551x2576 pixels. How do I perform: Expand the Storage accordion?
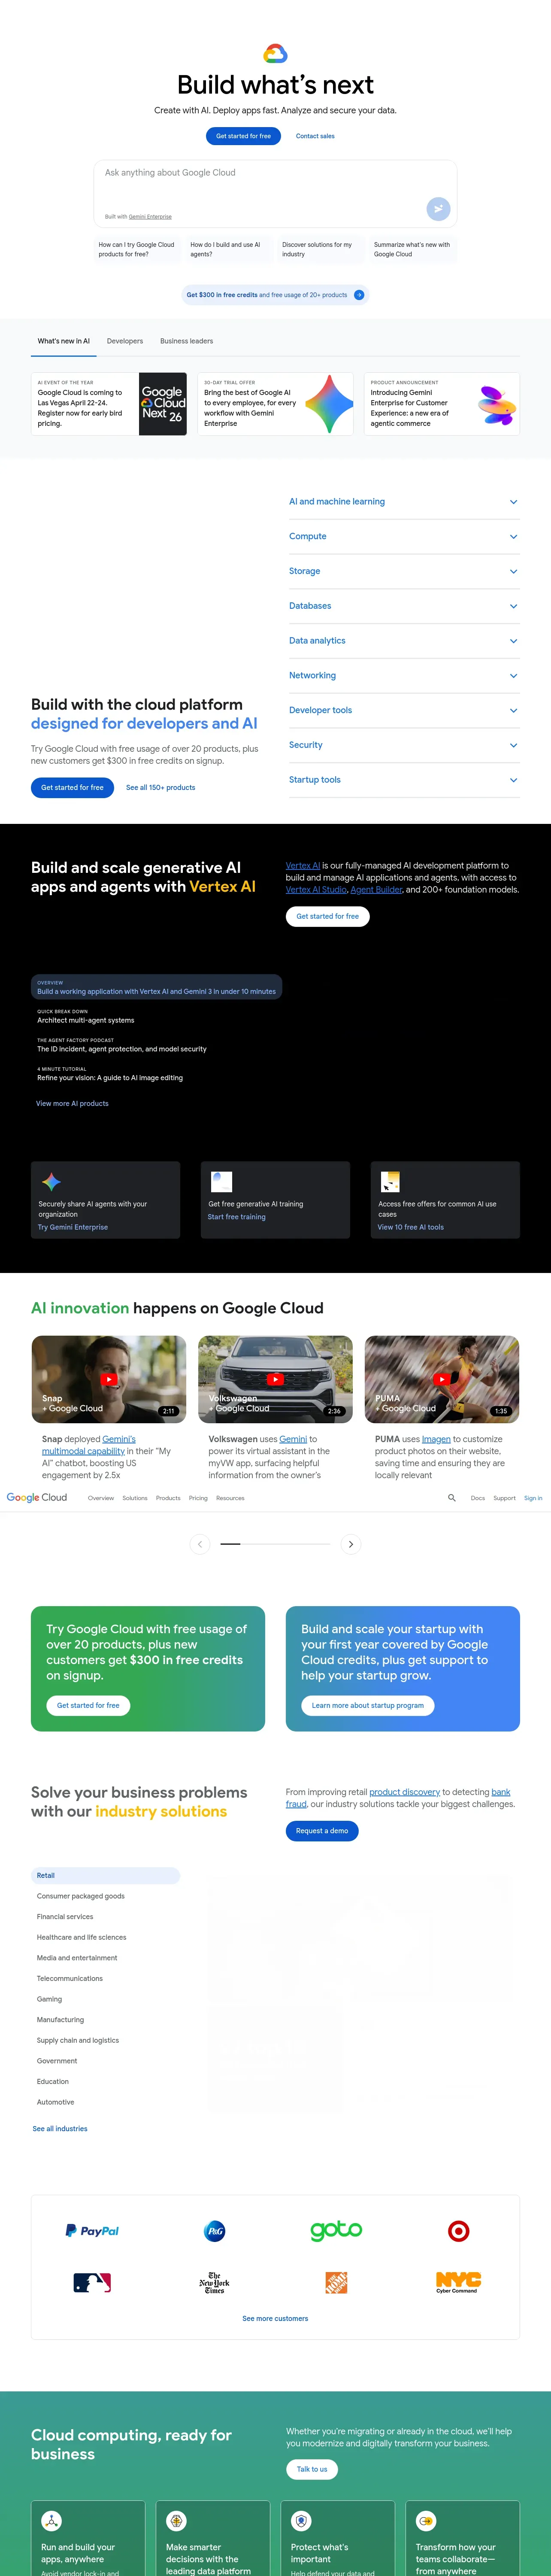(404, 572)
